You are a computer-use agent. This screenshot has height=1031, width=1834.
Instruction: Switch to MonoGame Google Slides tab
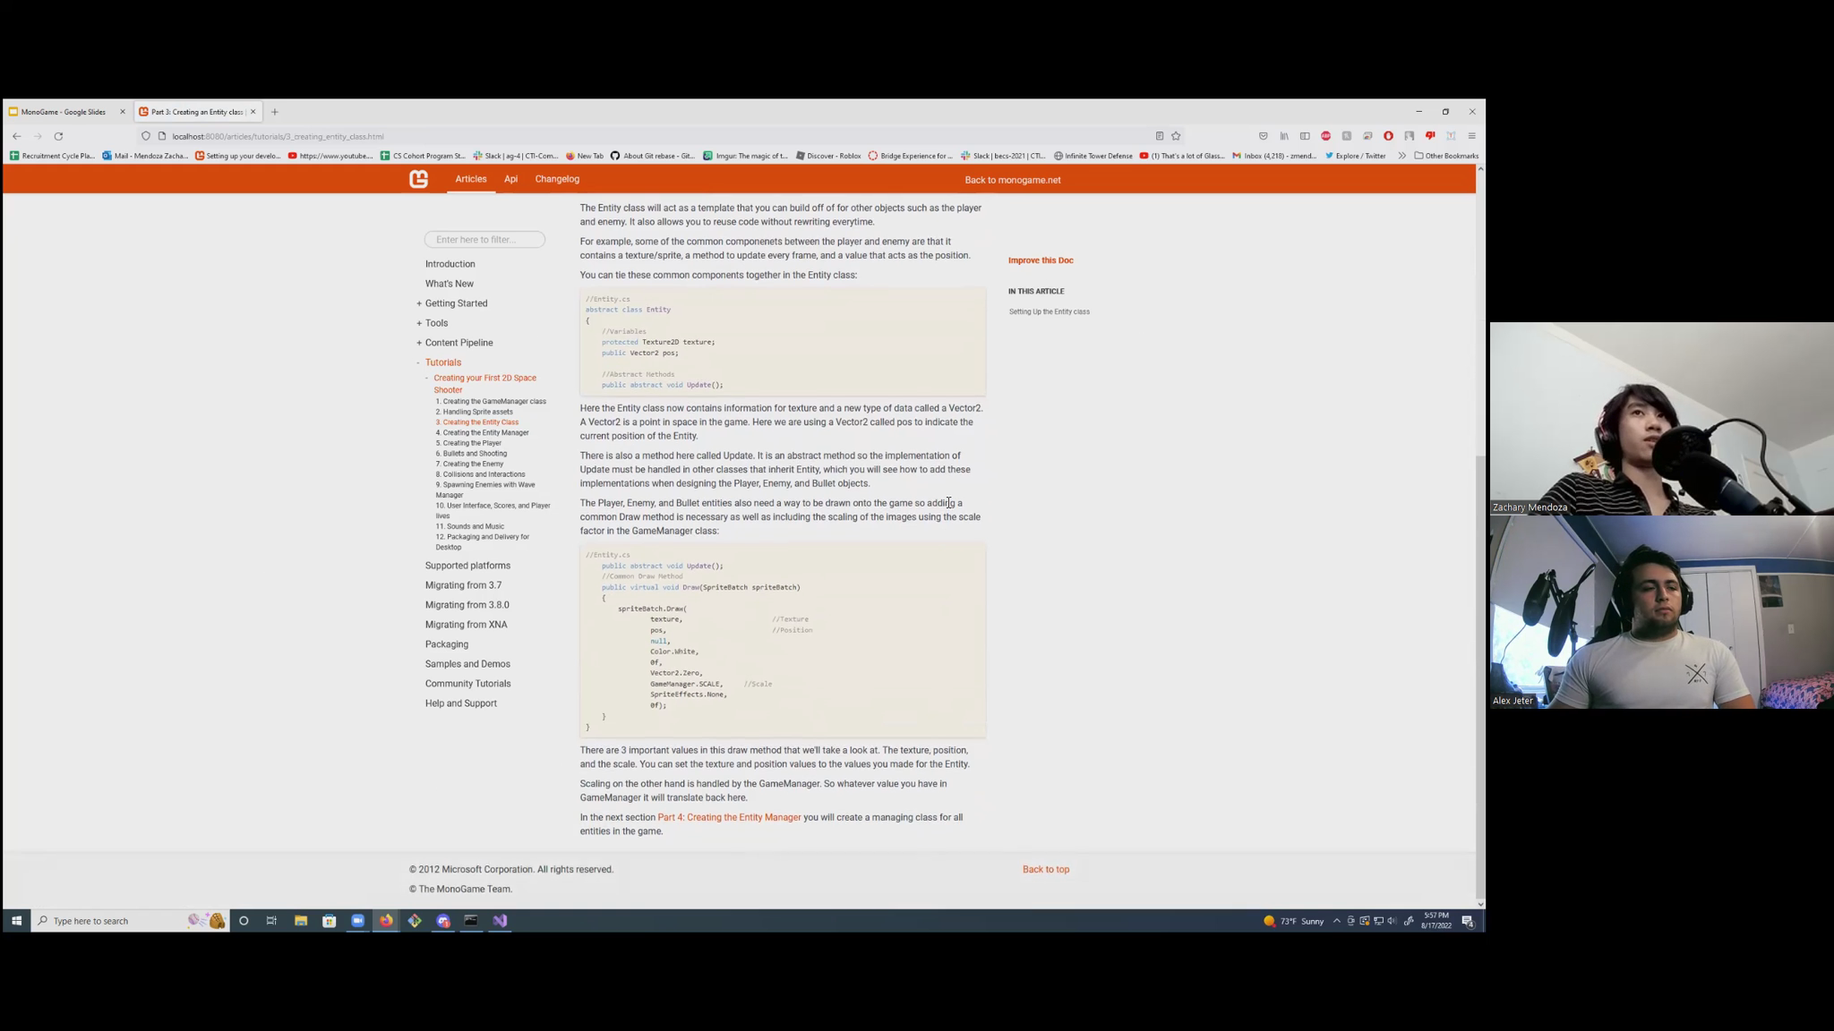63,112
